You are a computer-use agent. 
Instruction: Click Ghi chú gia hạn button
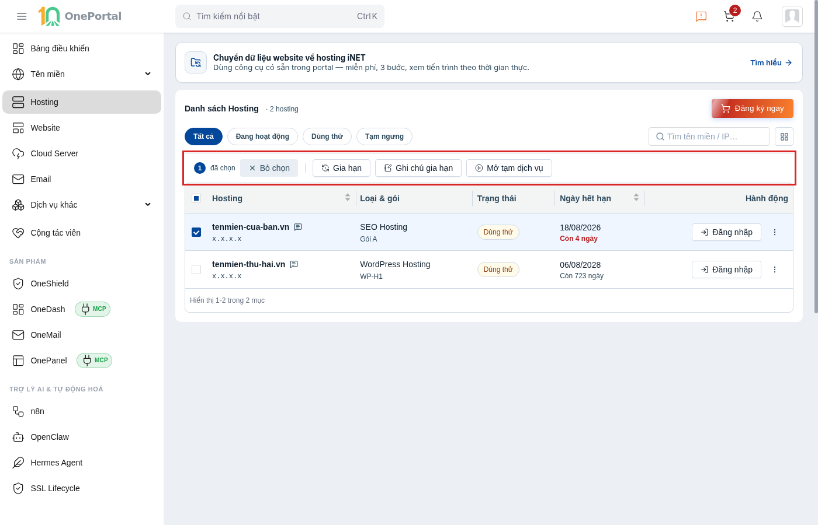click(x=418, y=168)
